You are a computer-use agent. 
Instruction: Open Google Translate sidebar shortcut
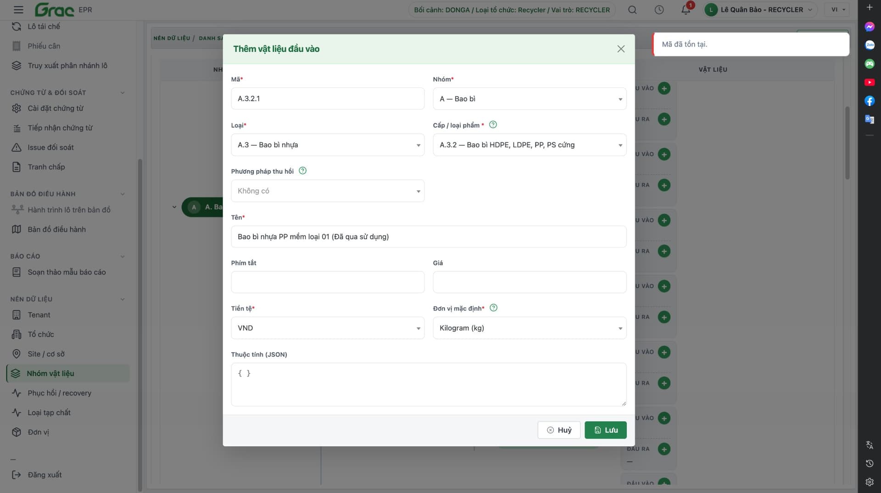(x=869, y=119)
